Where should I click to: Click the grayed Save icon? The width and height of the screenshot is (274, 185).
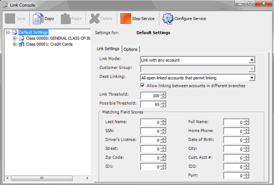click(x=10, y=19)
